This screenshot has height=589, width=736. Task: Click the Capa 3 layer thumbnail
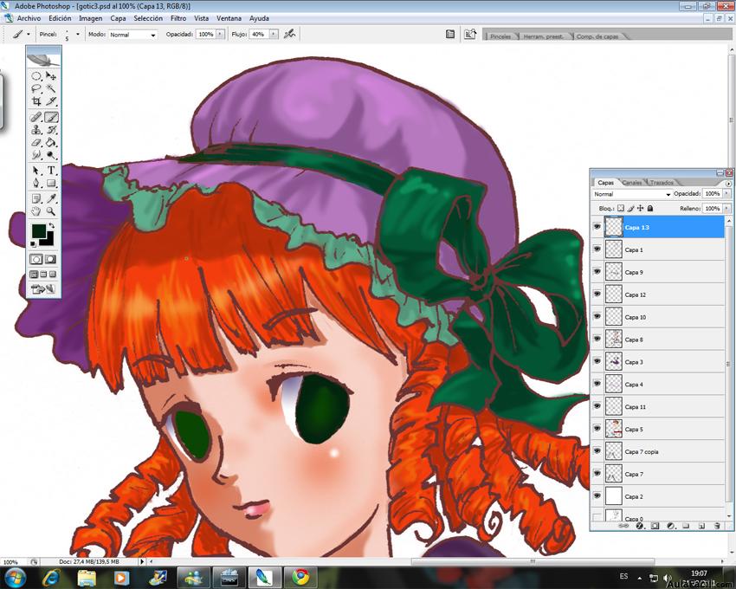click(614, 362)
